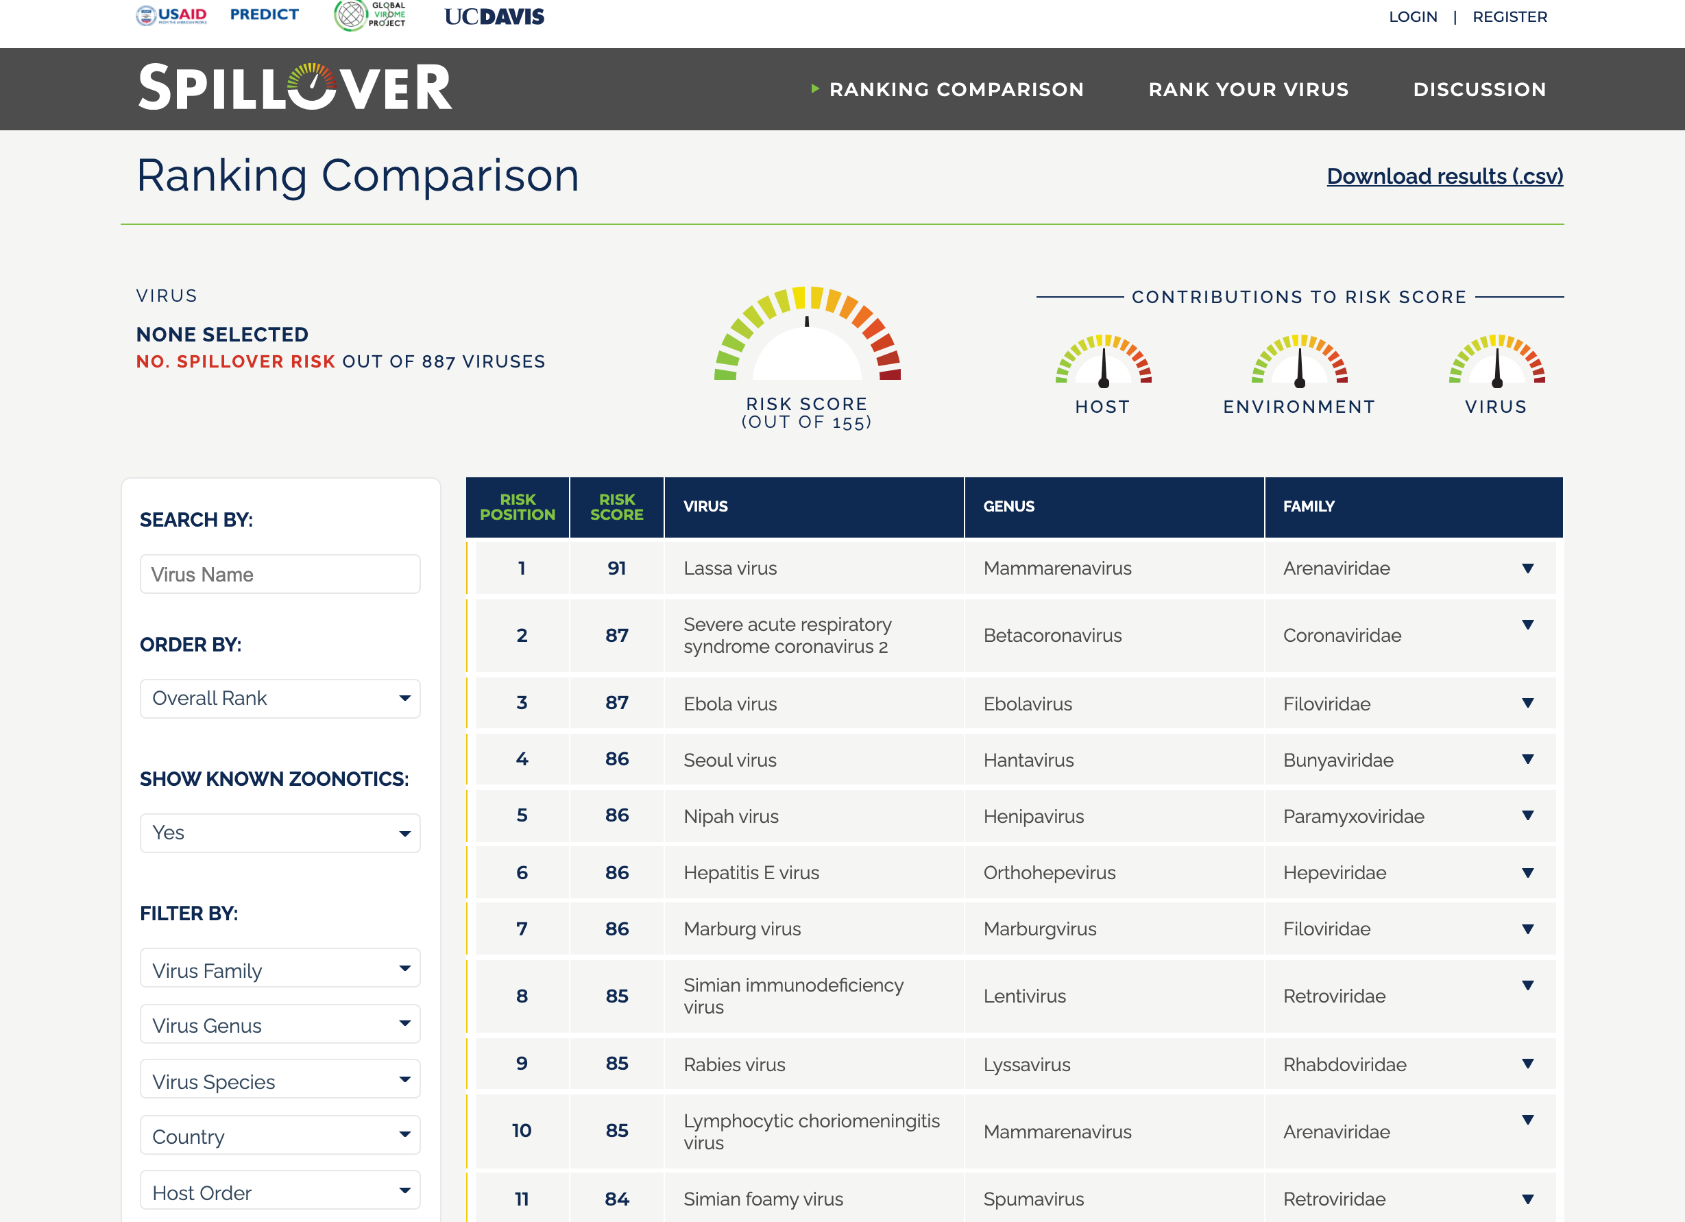
Task: Open the Virus Family filter dropdown
Action: [x=279, y=968]
